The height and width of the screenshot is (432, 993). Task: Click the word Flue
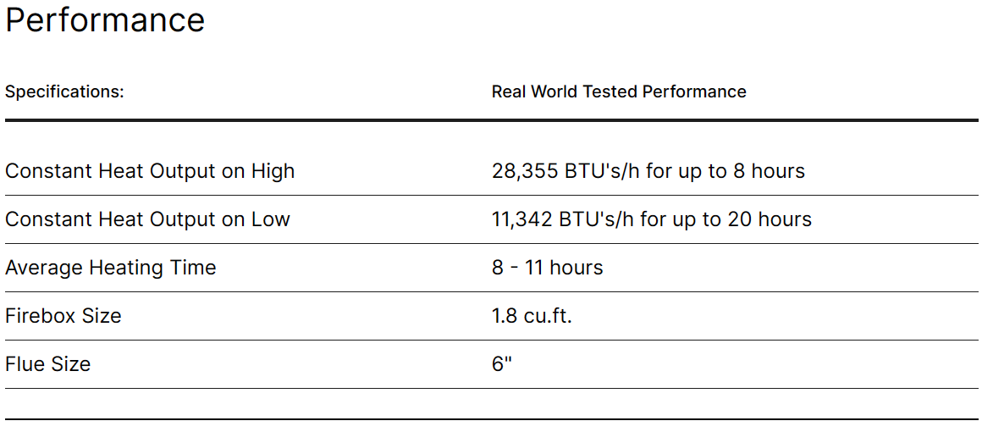pos(25,364)
